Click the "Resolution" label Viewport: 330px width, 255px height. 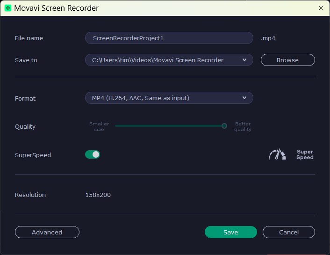pos(30,195)
